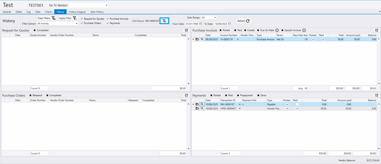Expand the Go To Vendor dropdown
381x164 pixels.
tap(106, 5)
